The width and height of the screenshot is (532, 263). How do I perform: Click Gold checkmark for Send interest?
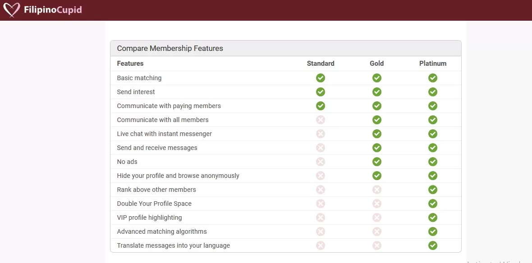tap(377, 92)
